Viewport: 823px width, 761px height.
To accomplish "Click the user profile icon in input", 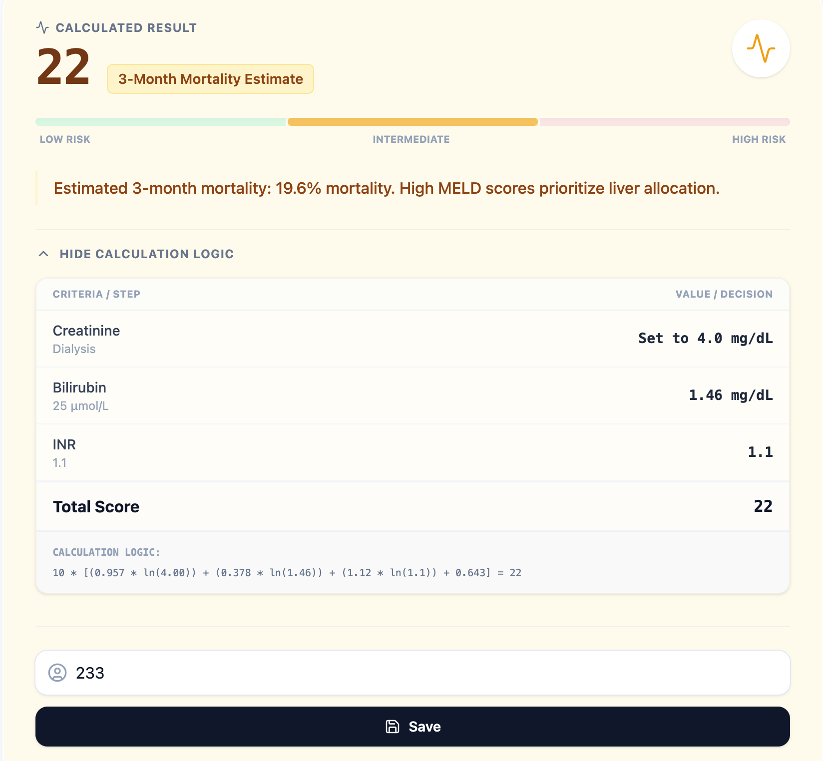I will (57, 673).
